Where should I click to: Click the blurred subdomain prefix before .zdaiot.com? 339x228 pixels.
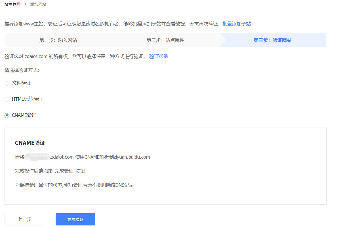pyautogui.click(x=37, y=157)
